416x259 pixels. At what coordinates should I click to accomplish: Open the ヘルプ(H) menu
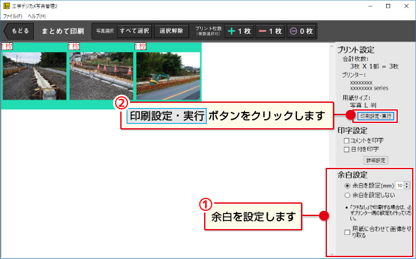tap(37, 16)
